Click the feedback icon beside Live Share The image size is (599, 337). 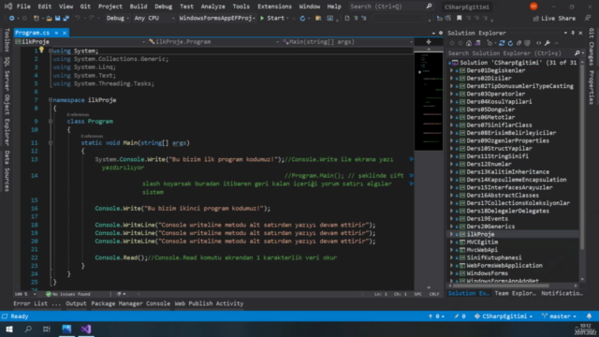(x=588, y=19)
